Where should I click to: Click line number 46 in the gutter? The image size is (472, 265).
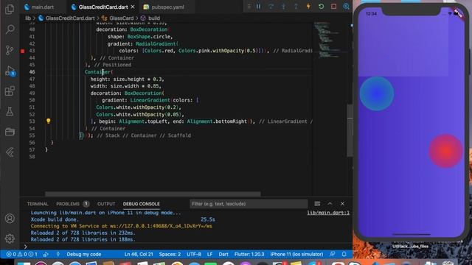point(32,72)
